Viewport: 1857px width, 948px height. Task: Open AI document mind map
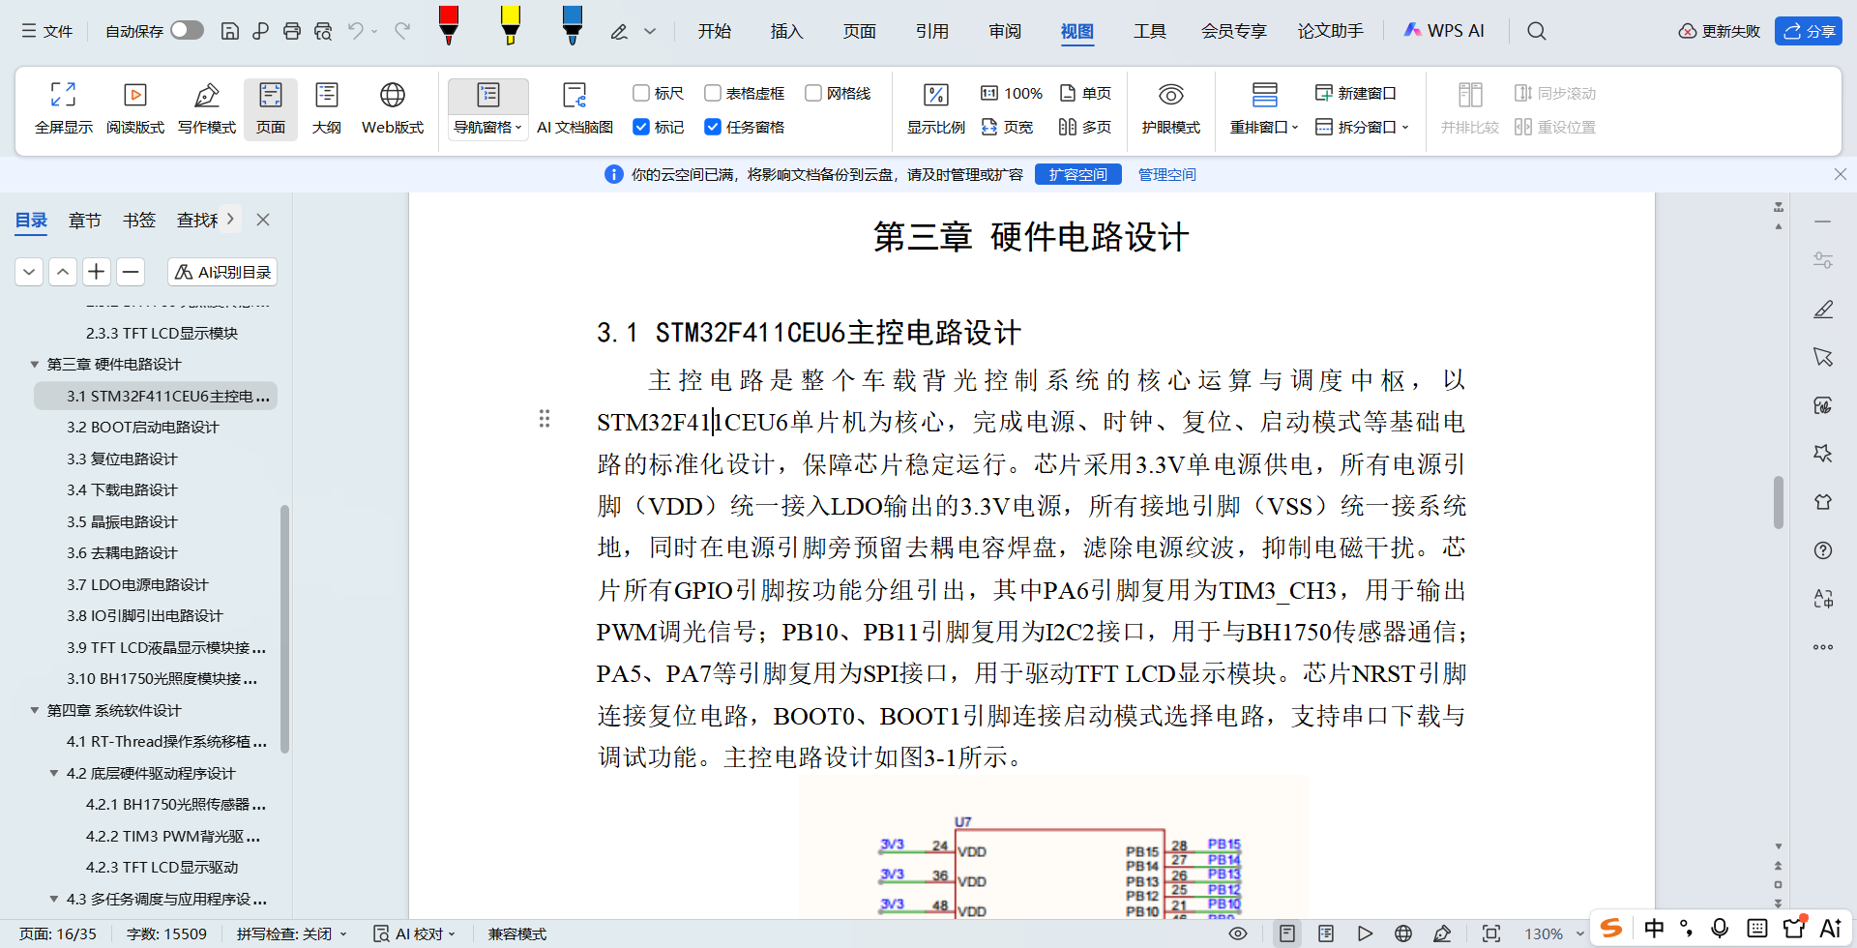pyautogui.click(x=575, y=107)
